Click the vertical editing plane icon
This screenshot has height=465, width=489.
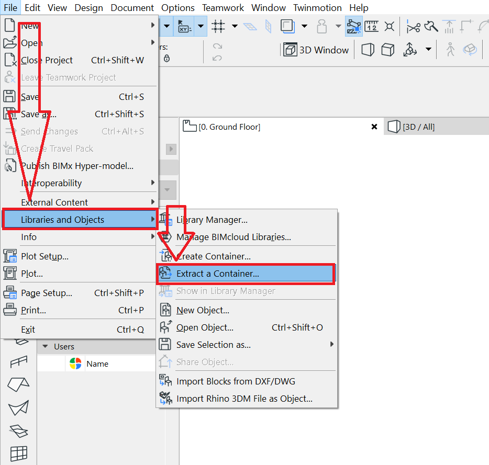(268, 26)
